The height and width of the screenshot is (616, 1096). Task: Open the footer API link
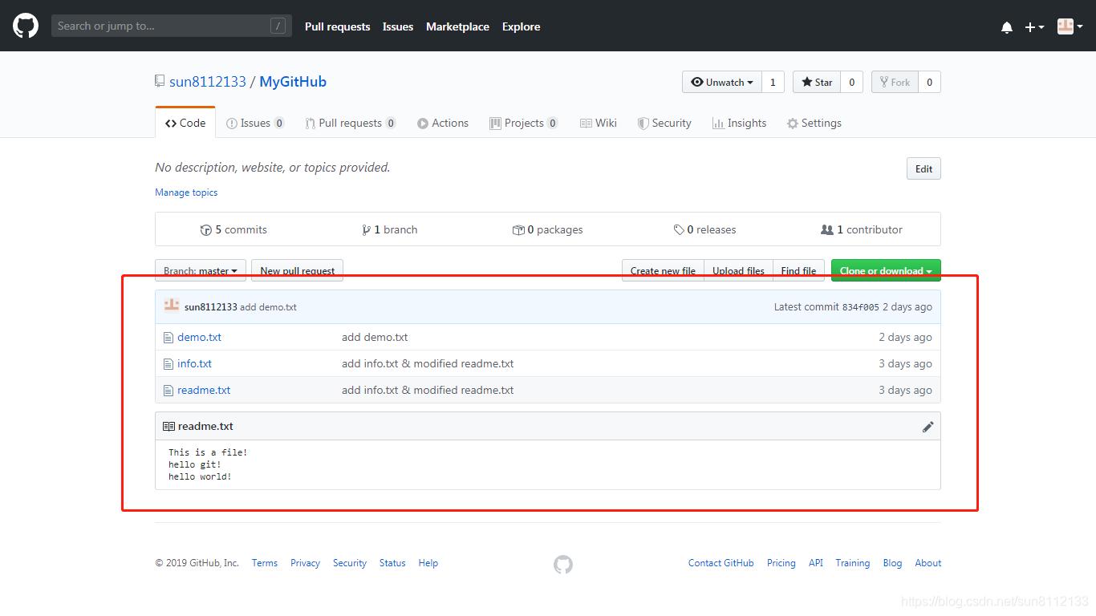point(816,563)
